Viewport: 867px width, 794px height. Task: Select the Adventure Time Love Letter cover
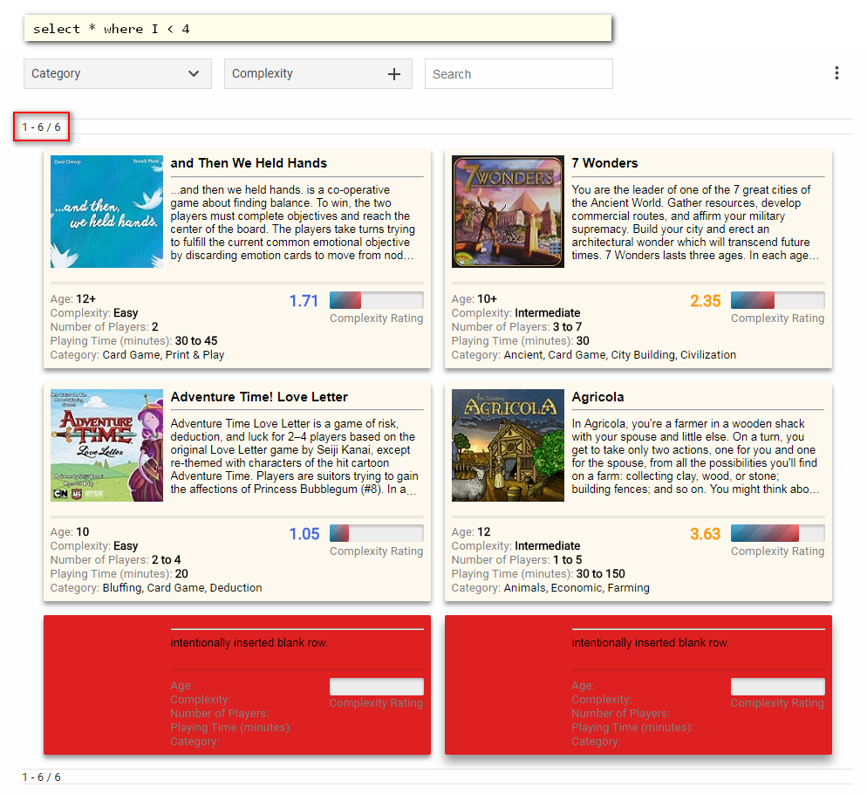(x=106, y=445)
